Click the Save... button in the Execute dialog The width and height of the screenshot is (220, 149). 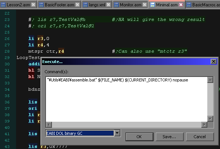pyautogui.click(x=169, y=137)
